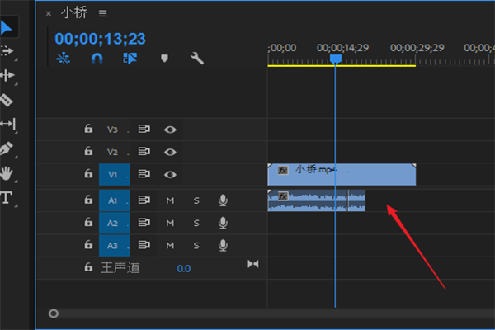Image resolution: width=495 pixels, height=330 pixels.
Task: Enable voice-over record on A2
Action: click(x=223, y=223)
